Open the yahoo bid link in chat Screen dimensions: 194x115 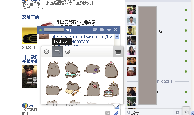(x=82, y=39)
